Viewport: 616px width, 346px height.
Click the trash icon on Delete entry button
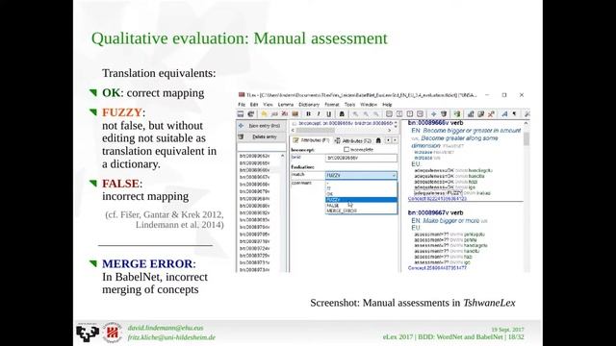coord(242,136)
